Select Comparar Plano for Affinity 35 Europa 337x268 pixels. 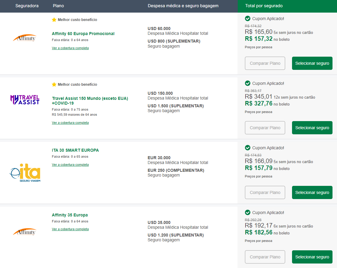pyautogui.click(x=265, y=257)
